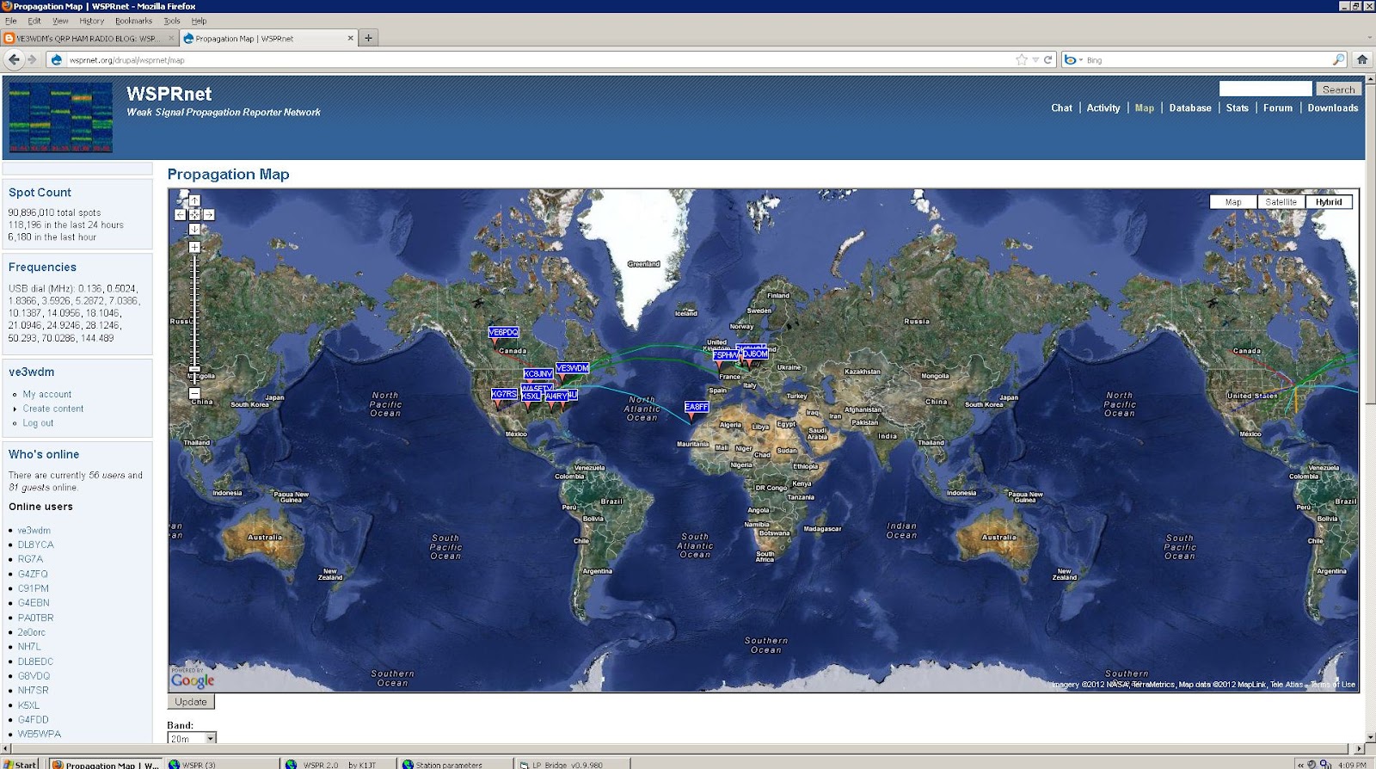Focus the WSPRnet search input field
Image resolution: width=1376 pixels, height=769 pixels.
tap(1265, 89)
